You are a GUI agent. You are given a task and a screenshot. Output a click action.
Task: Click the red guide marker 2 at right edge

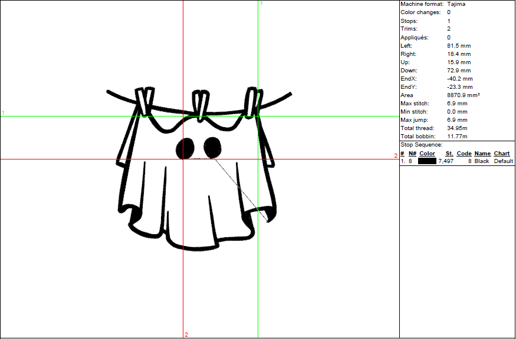tap(396, 156)
